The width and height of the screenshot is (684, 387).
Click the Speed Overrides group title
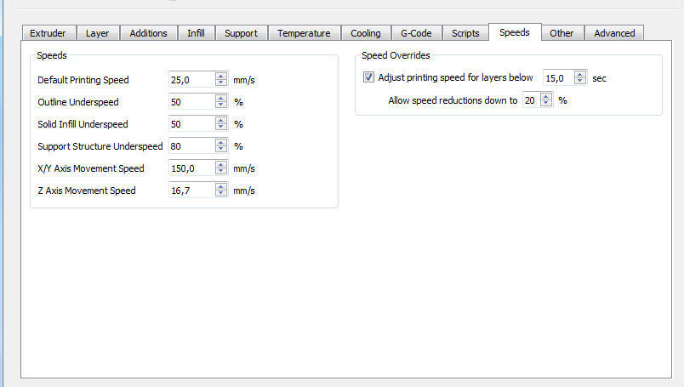pyautogui.click(x=396, y=55)
